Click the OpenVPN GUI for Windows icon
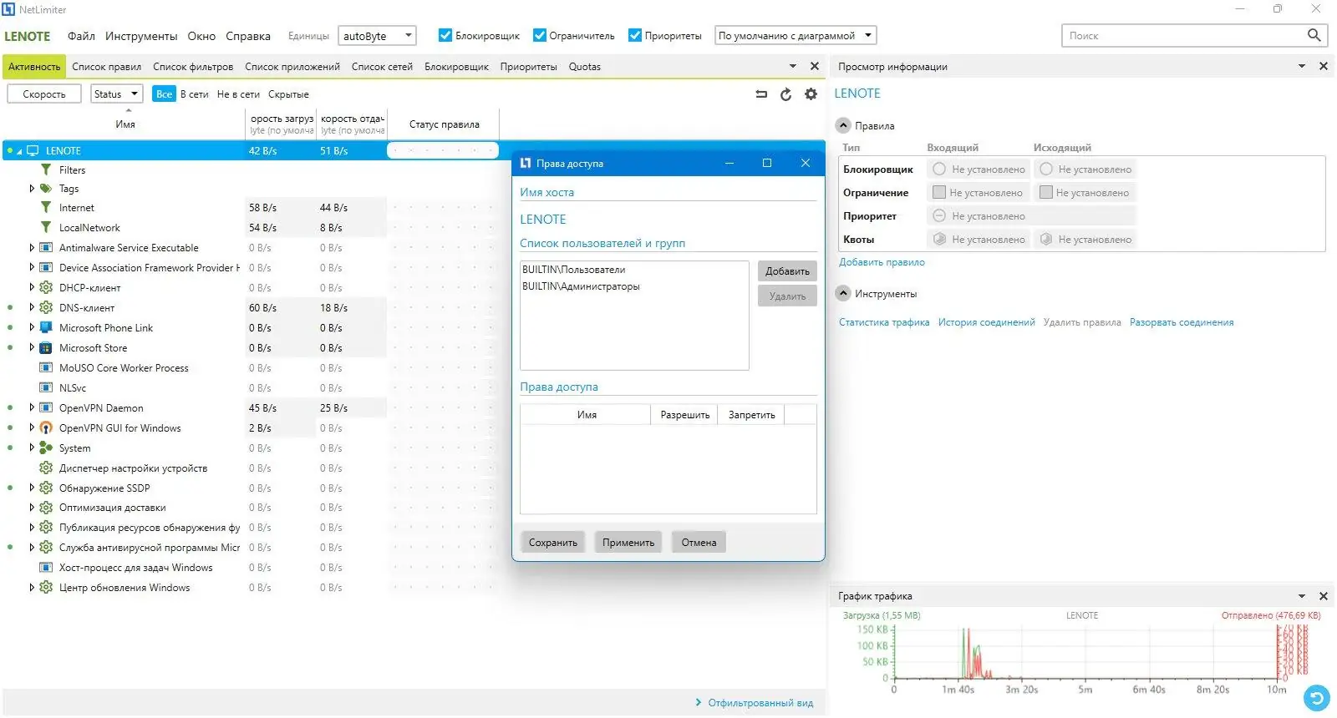 tap(46, 428)
